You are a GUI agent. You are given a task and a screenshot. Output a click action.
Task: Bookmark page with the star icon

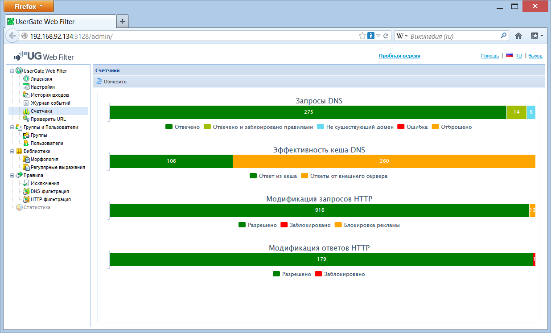362,36
